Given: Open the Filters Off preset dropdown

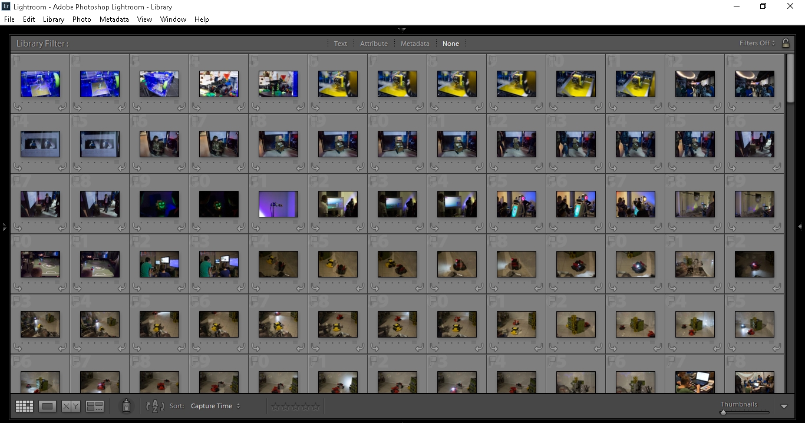Looking at the screenshot, I should pyautogui.click(x=758, y=43).
